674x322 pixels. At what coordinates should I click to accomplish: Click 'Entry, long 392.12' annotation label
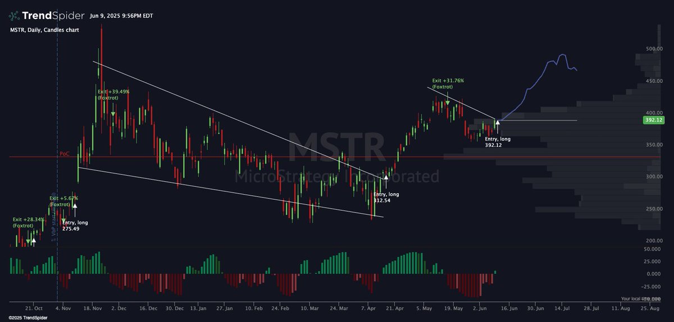[x=498, y=142]
